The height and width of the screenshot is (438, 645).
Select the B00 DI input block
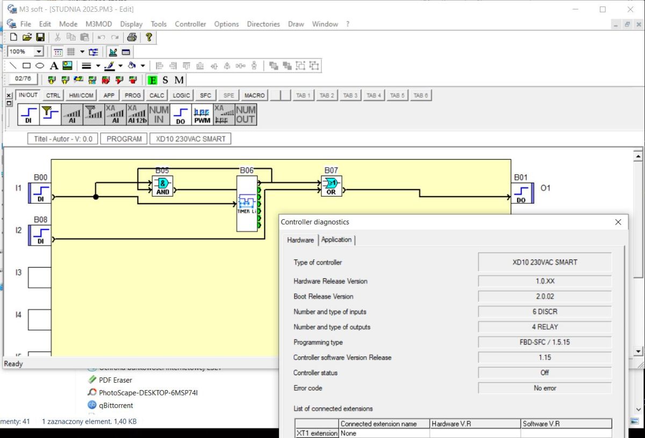pos(40,193)
